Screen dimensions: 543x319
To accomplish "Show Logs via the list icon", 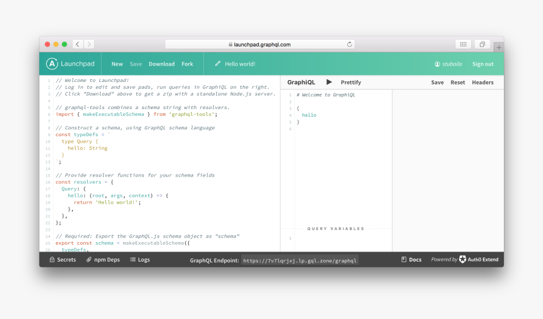I will click(x=133, y=260).
